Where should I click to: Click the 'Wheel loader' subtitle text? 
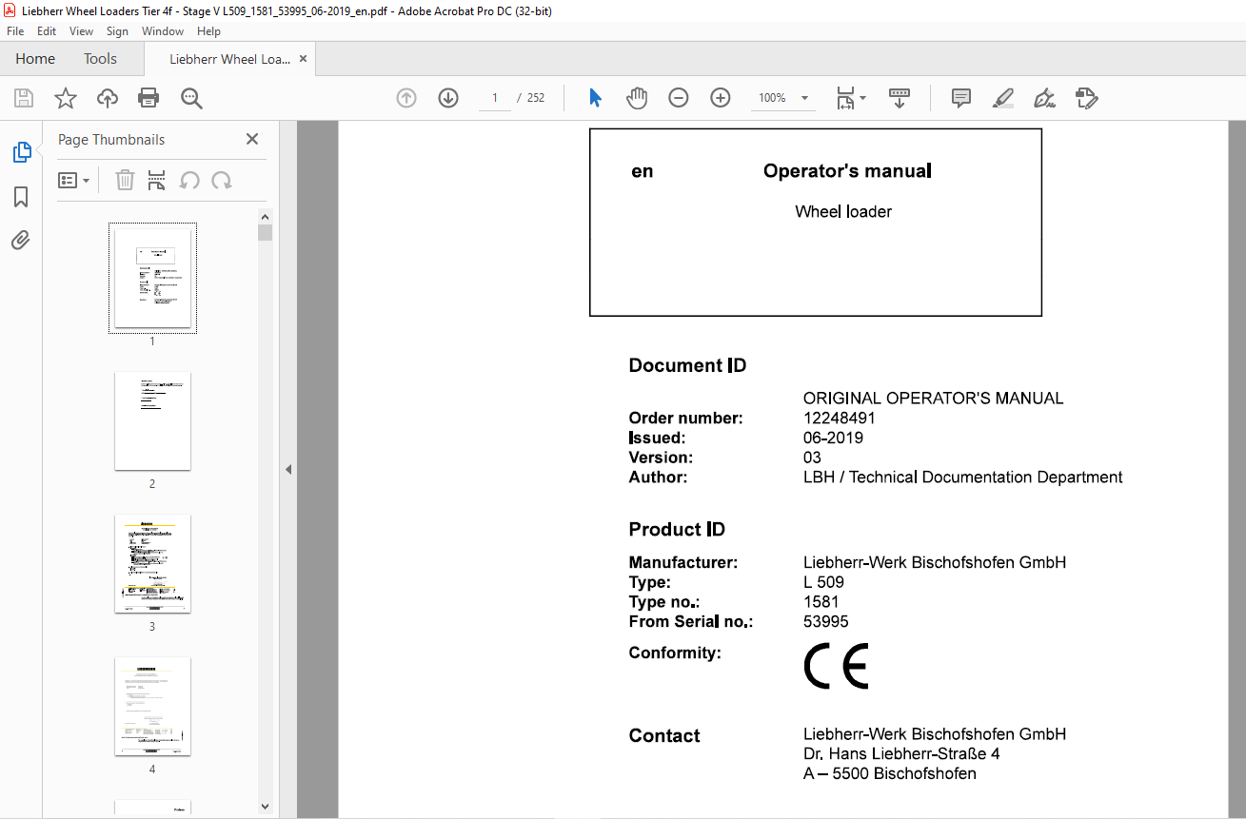point(843,211)
